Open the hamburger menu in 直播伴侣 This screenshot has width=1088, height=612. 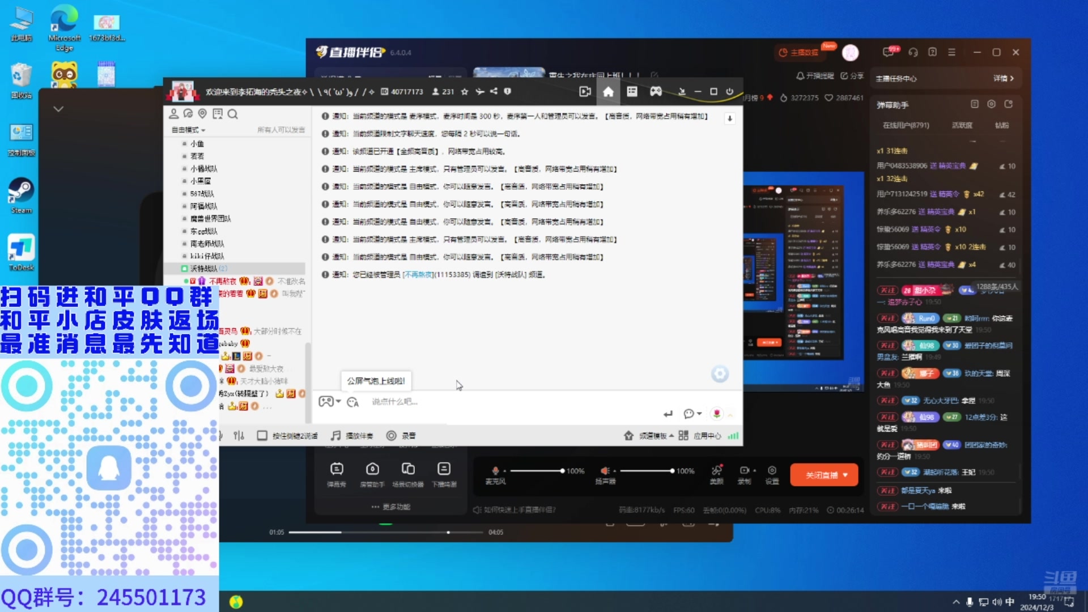(x=951, y=52)
